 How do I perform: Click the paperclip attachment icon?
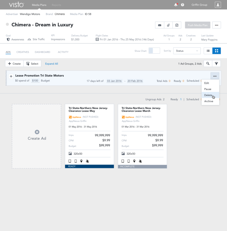tap(168, 25)
